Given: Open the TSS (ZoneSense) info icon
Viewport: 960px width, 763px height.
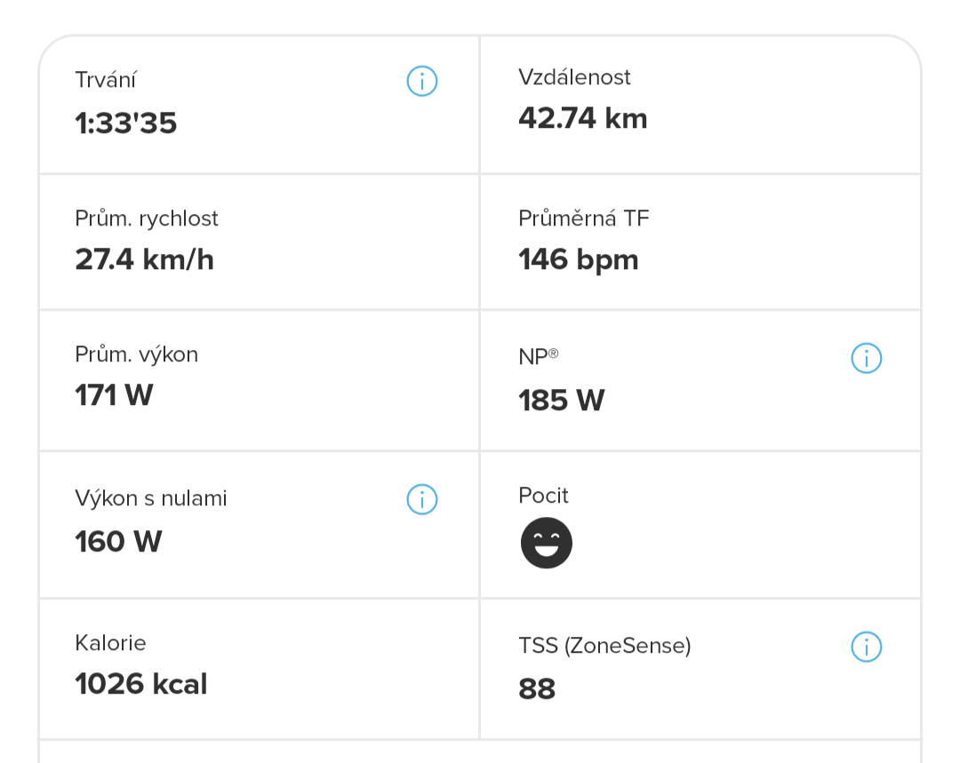Looking at the screenshot, I should pos(867,647).
